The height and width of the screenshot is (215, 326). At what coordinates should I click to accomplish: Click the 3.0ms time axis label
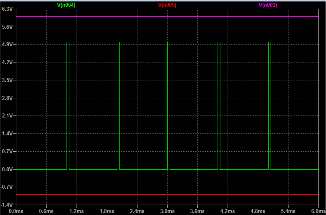167,211
